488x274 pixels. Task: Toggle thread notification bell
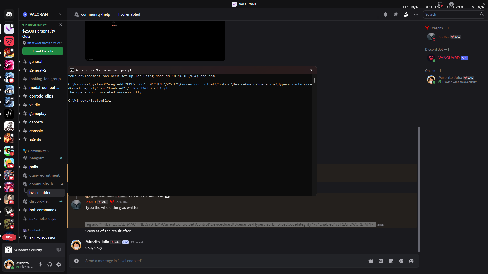(x=386, y=14)
